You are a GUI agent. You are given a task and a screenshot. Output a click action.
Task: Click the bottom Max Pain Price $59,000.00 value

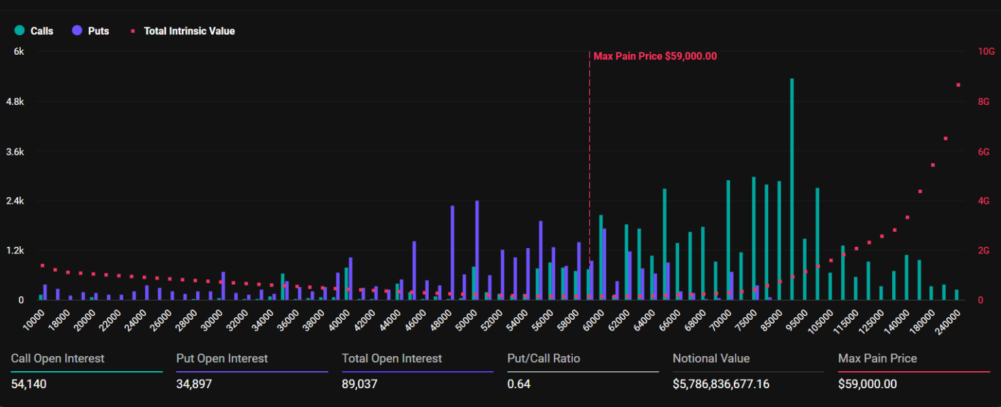867,384
